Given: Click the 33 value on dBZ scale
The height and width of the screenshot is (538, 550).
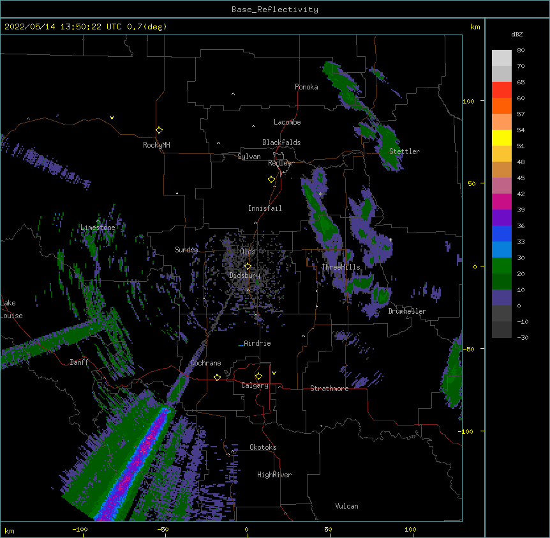Looking at the screenshot, I should coord(521,242).
